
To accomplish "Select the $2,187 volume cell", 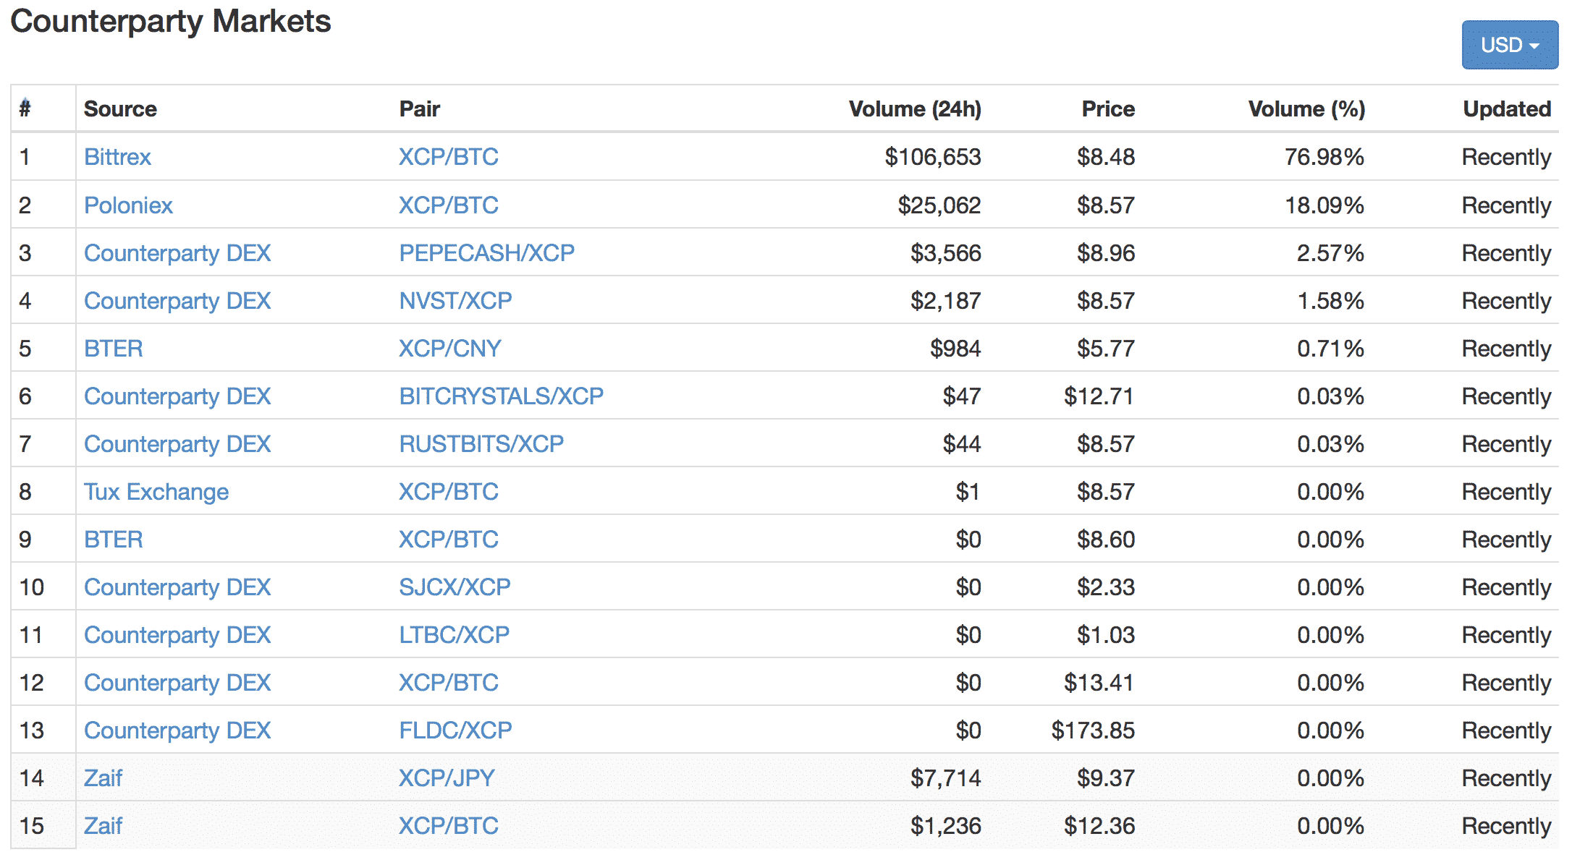I will click(x=946, y=301).
